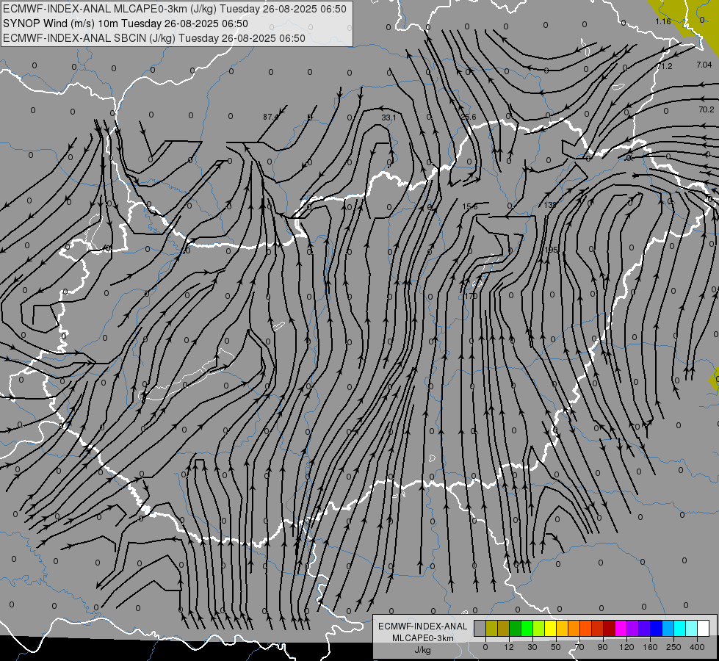
Task: Pick the dark red legend swatch
Action: (x=609, y=628)
